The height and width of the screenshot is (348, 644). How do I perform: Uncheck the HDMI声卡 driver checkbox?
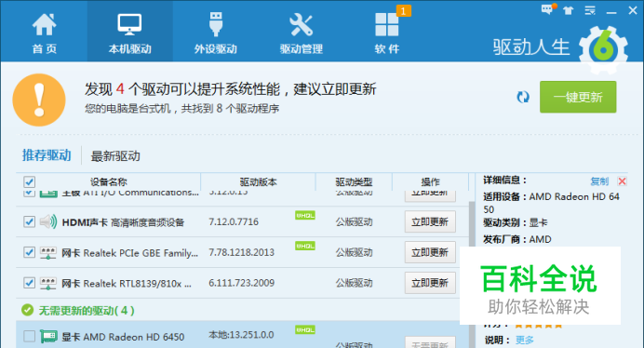[x=29, y=221]
